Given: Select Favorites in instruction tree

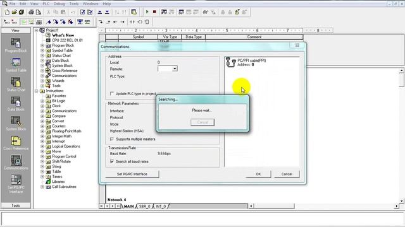Looking at the screenshot, I should (x=59, y=96).
